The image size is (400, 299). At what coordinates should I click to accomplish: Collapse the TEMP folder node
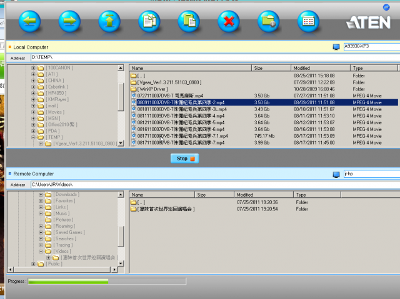pos(33,137)
